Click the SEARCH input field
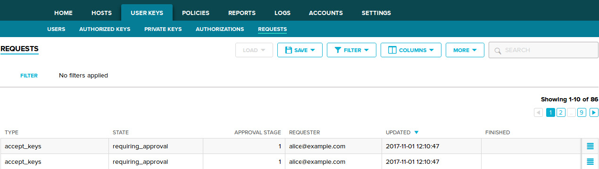Screen dimensions: 599x169 tap(543, 50)
